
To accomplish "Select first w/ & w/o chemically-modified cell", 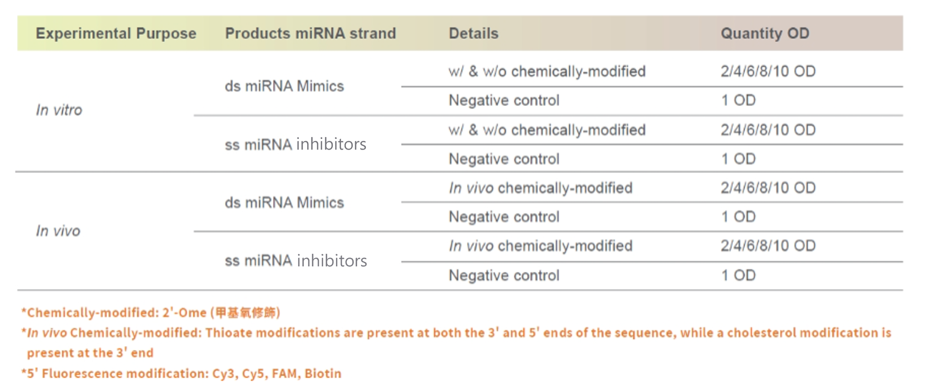I will click(x=547, y=72).
